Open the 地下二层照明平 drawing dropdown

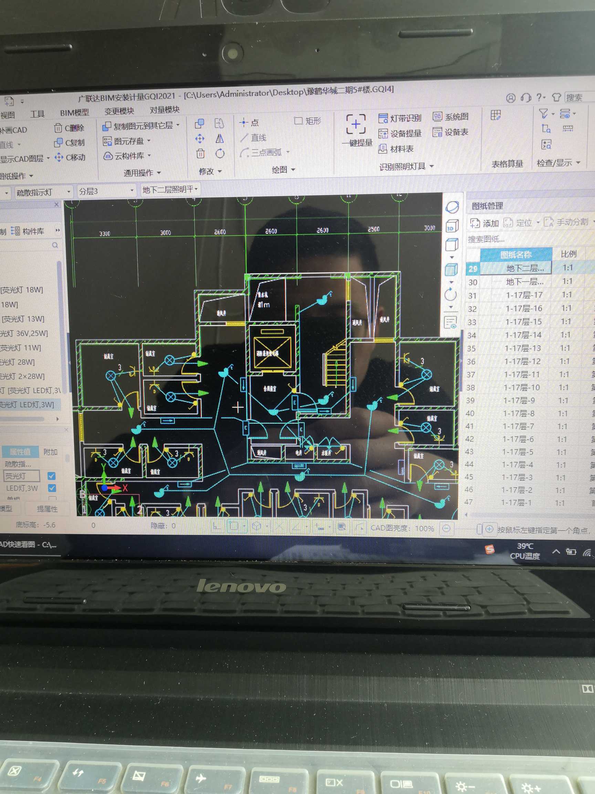click(170, 189)
